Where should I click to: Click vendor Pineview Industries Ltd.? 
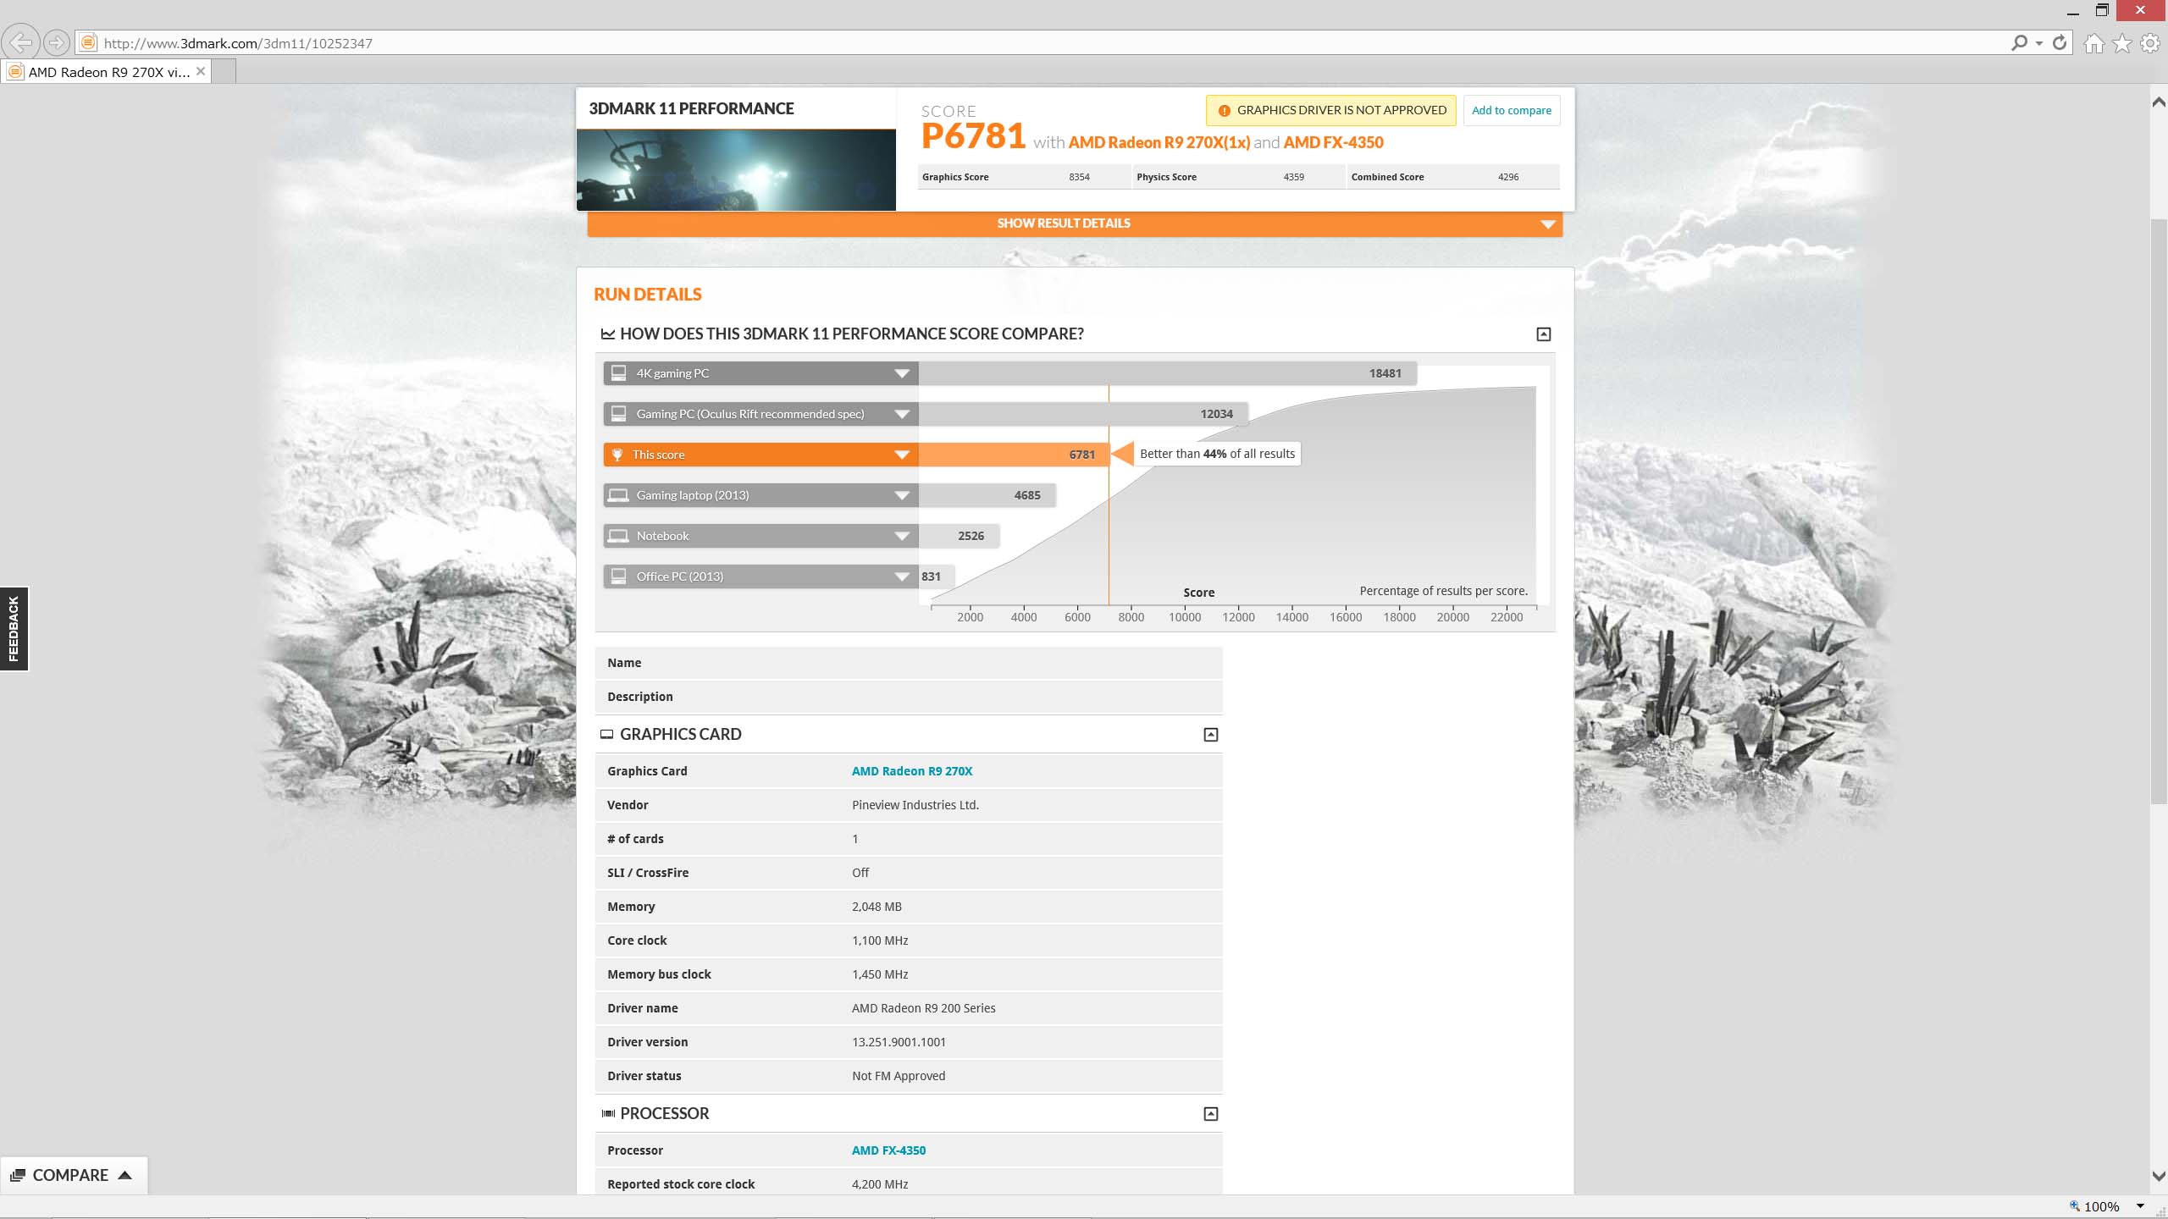click(x=915, y=805)
